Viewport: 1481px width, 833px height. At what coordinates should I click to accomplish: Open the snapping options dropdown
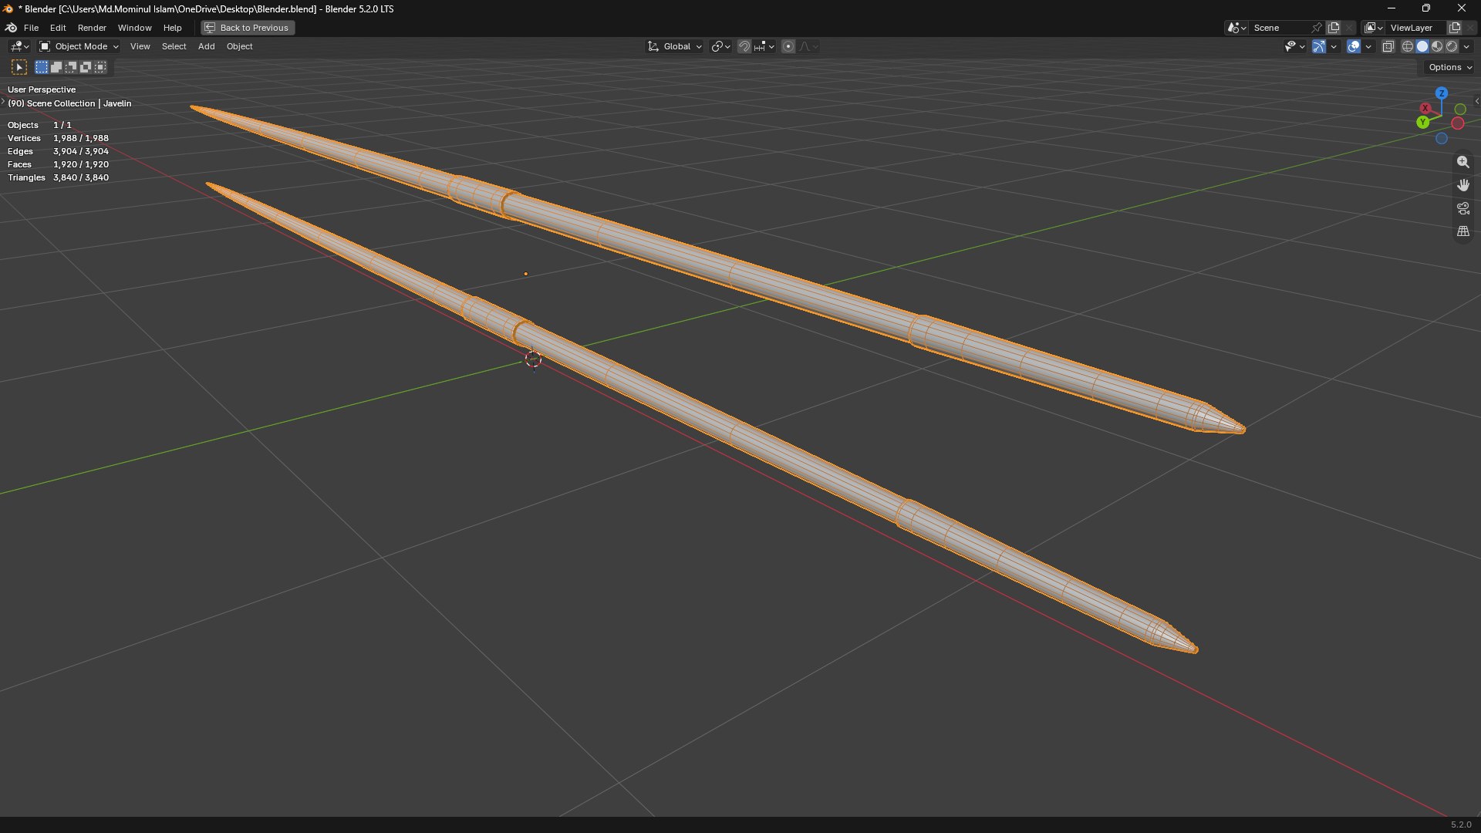click(764, 46)
